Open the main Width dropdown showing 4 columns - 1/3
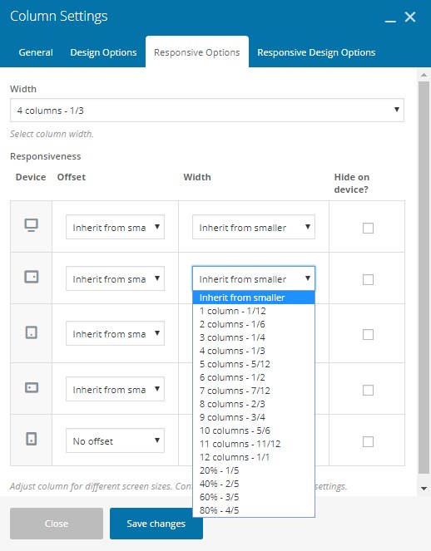Viewport: 431px width, 551px height. [x=207, y=111]
